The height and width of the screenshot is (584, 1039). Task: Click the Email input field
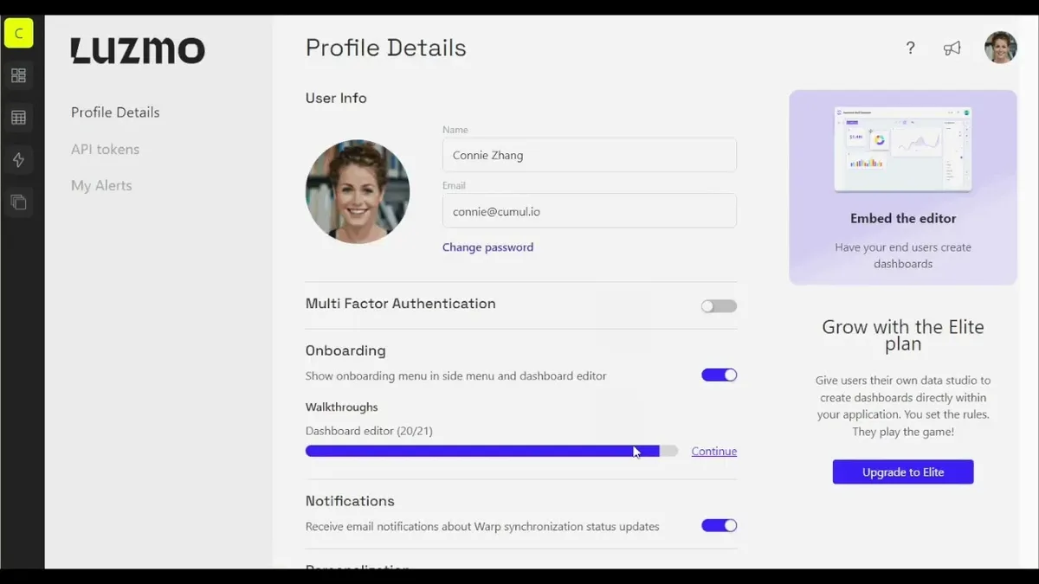click(590, 210)
